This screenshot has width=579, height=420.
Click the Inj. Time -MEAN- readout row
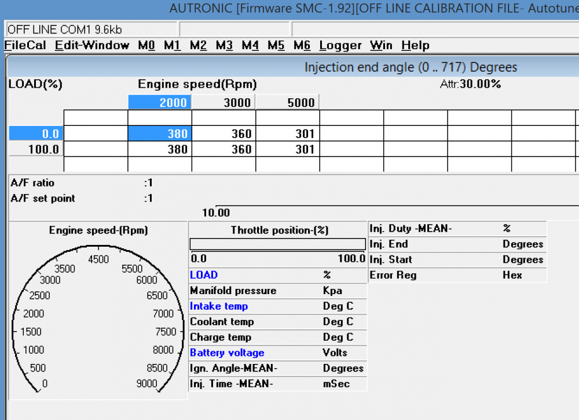click(x=278, y=384)
